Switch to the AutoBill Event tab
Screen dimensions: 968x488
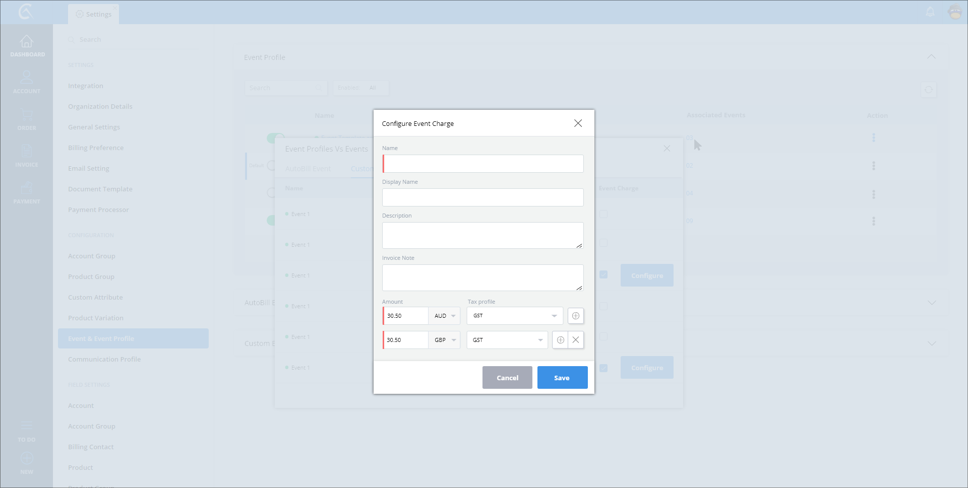308,169
